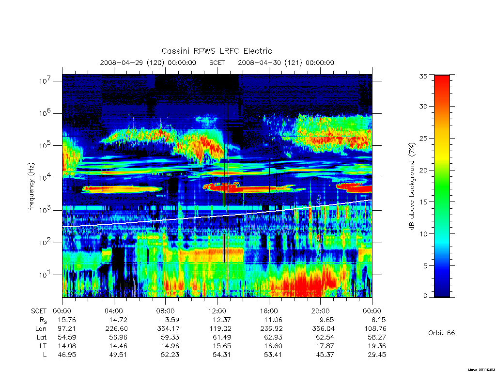The height and width of the screenshot is (372, 496).
Task: Click colorbar value 15
Action: 423,202
